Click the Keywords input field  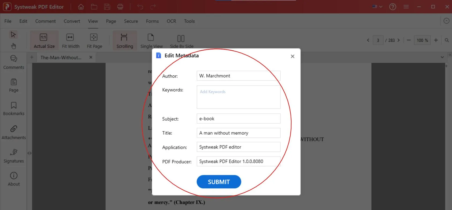238,97
